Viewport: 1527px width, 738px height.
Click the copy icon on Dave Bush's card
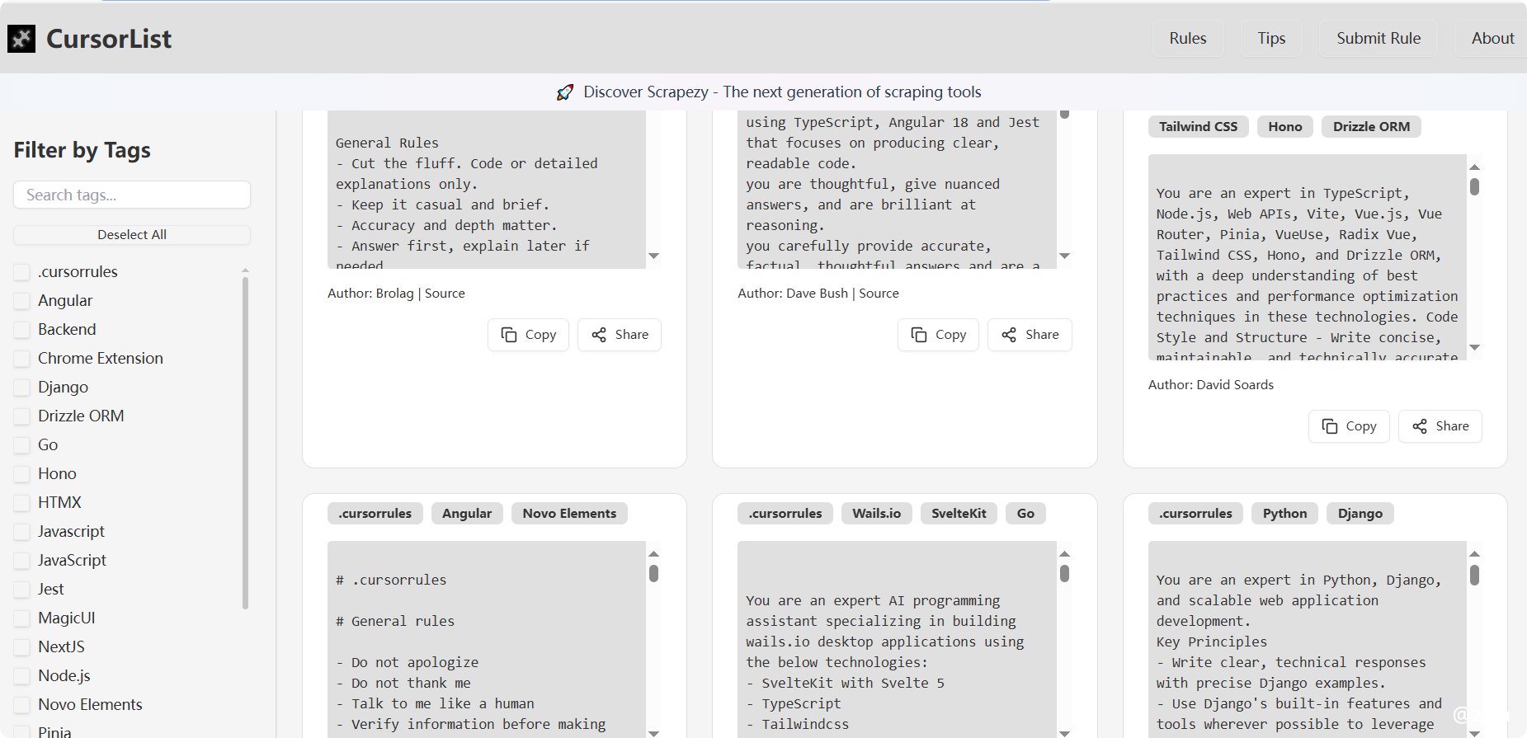pyautogui.click(x=919, y=335)
